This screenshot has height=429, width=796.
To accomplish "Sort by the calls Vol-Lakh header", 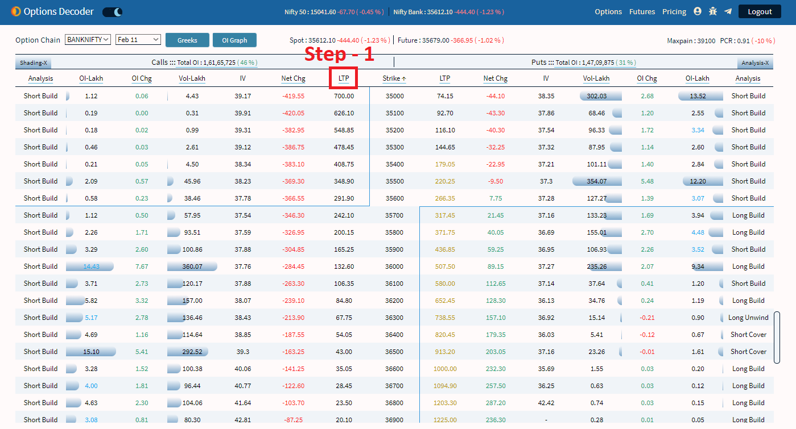I will [x=192, y=78].
